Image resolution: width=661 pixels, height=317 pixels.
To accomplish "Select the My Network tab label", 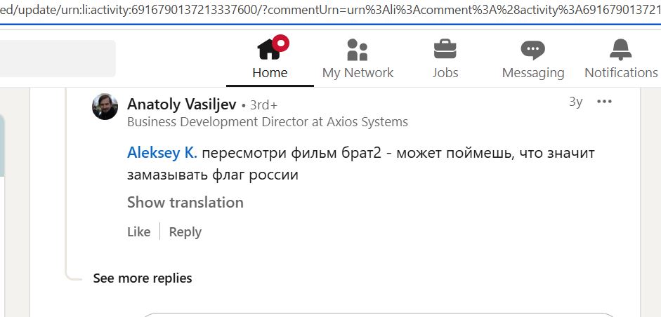I will tap(358, 73).
